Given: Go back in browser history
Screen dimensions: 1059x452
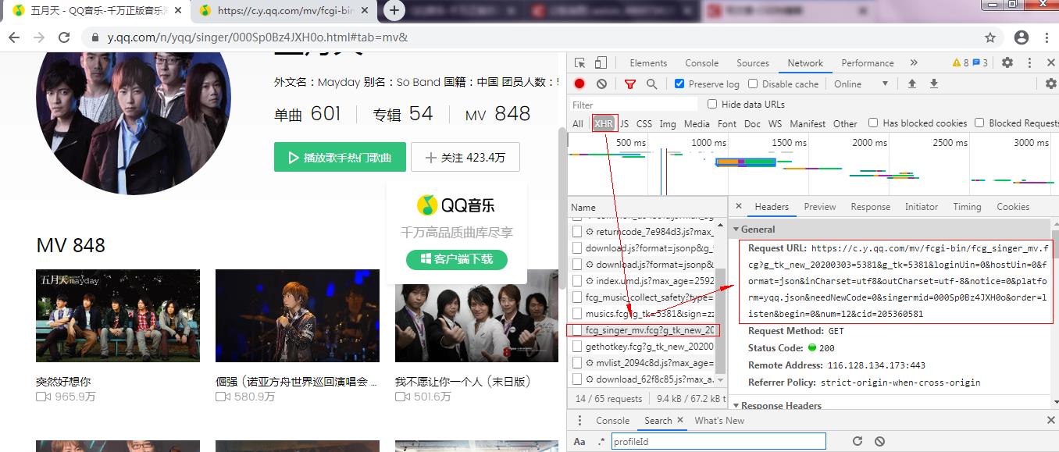Looking at the screenshot, I should tap(16, 37).
